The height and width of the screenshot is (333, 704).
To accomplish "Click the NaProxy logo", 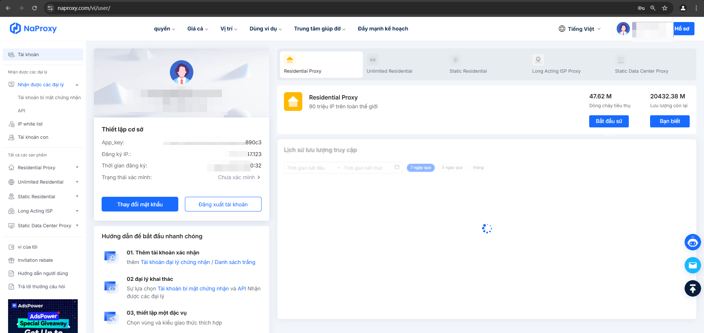I will pyautogui.click(x=33, y=28).
